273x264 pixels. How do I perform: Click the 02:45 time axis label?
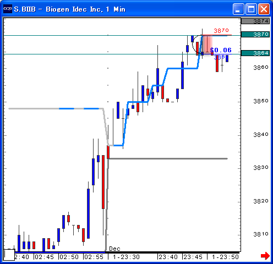click(x=44, y=257)
